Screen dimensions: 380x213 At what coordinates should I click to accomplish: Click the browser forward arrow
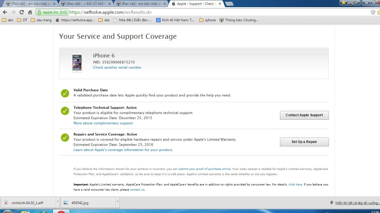click(13, 12)
